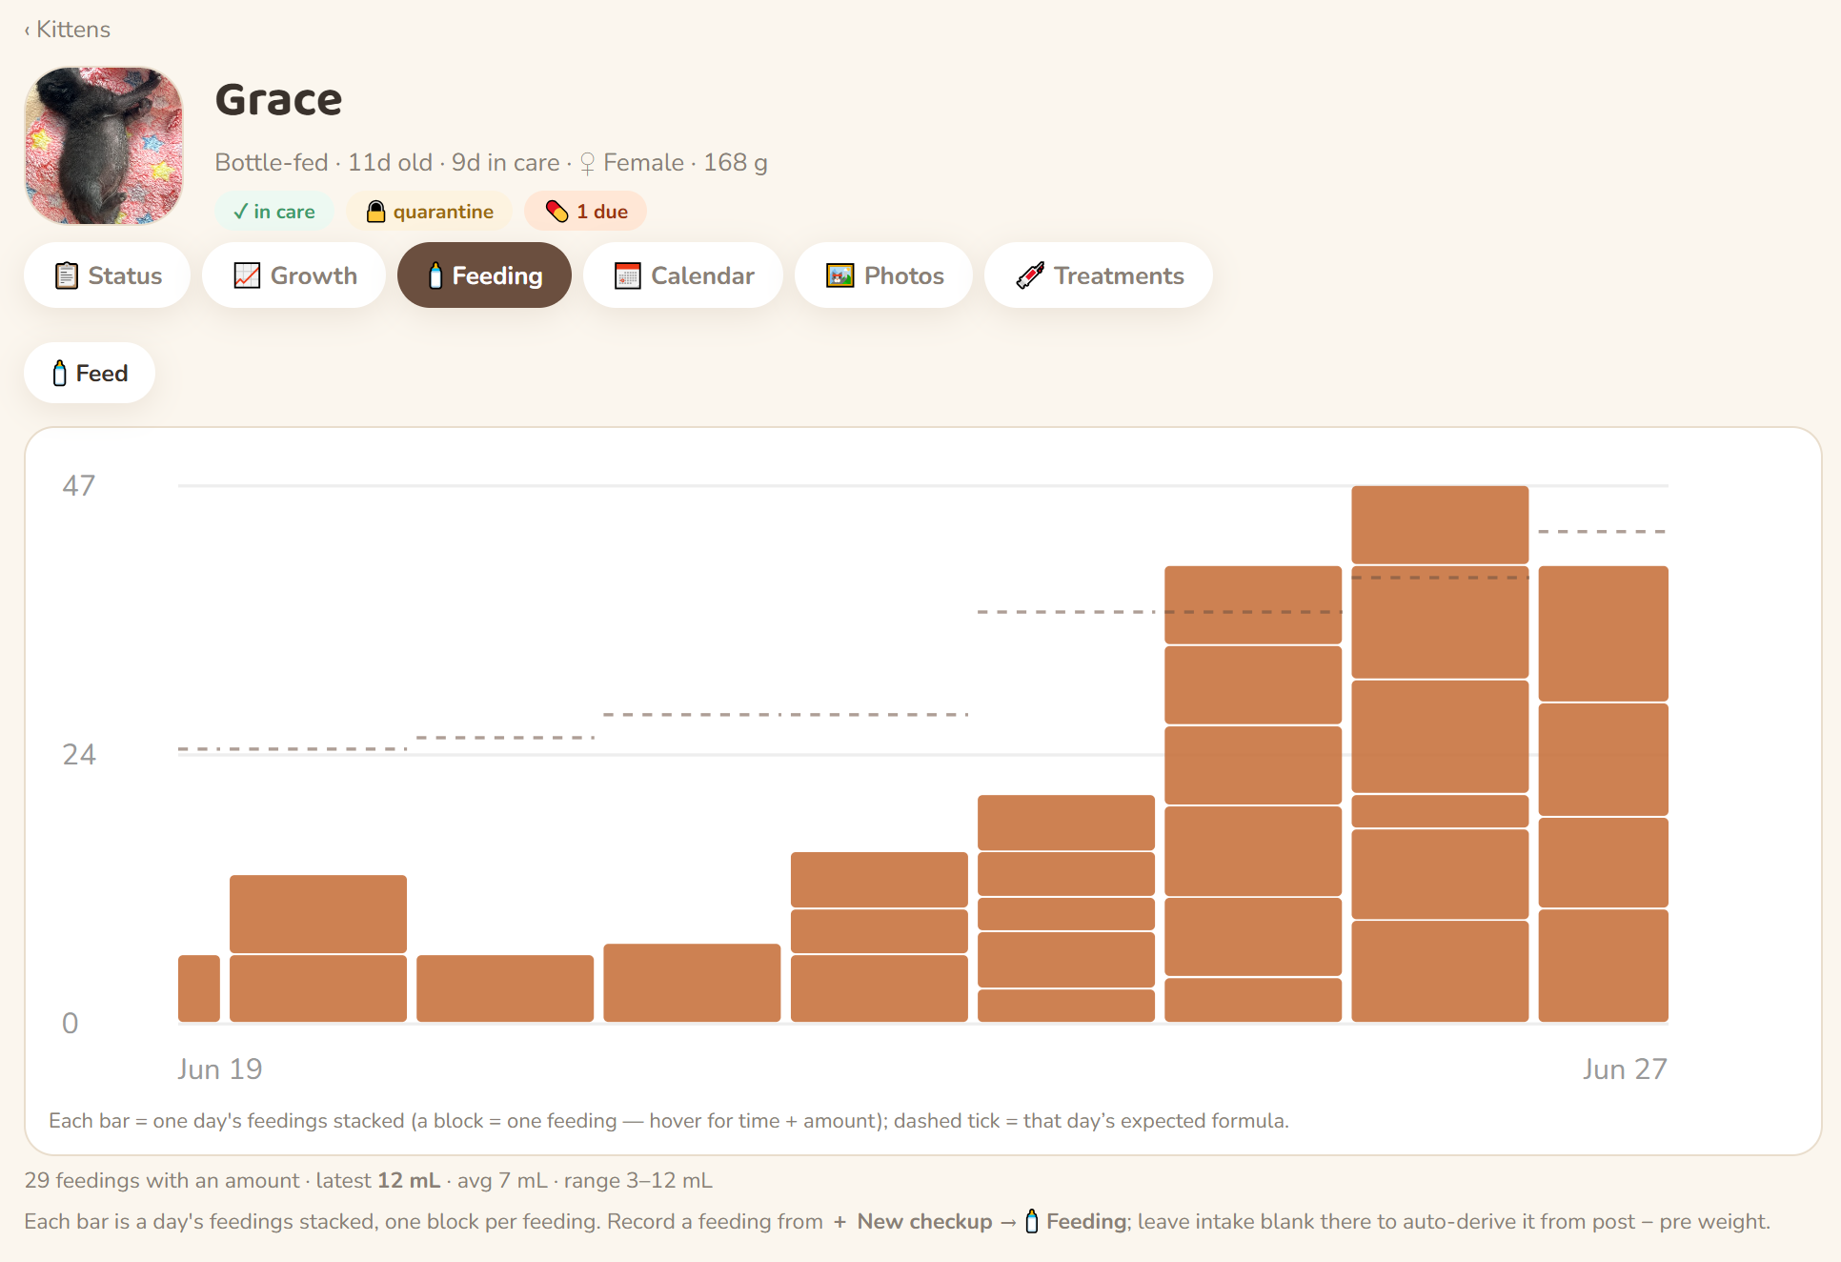Switch to the Growth tab
The width and height of the screenshot is (1841, 1262).
293,275
